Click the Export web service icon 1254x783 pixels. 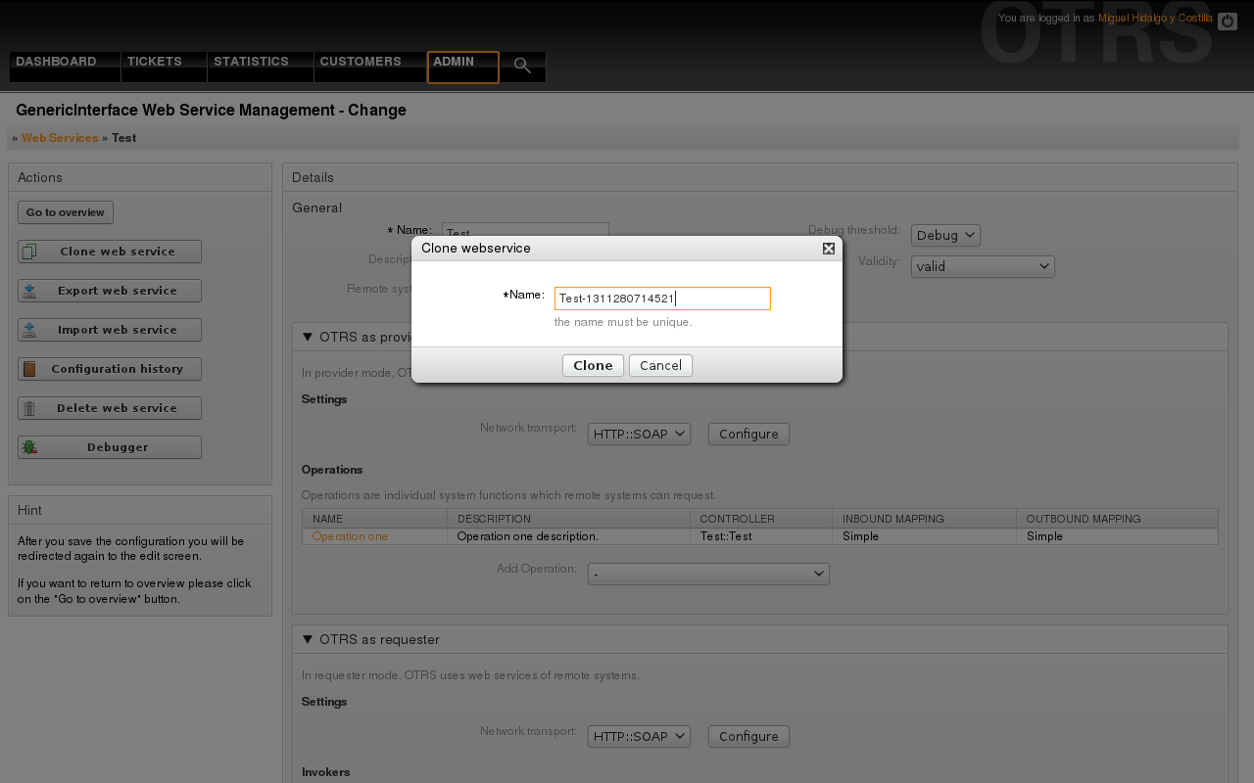pos(29,291)
